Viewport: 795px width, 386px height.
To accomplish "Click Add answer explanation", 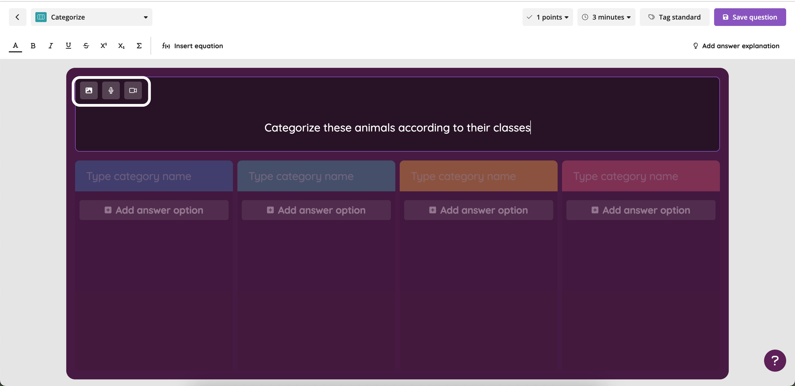I will (736, 45).
